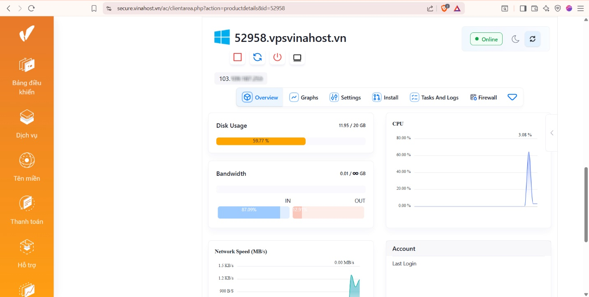Bookmark this page icon
589x297 pixels.
[x=94, y=8]
